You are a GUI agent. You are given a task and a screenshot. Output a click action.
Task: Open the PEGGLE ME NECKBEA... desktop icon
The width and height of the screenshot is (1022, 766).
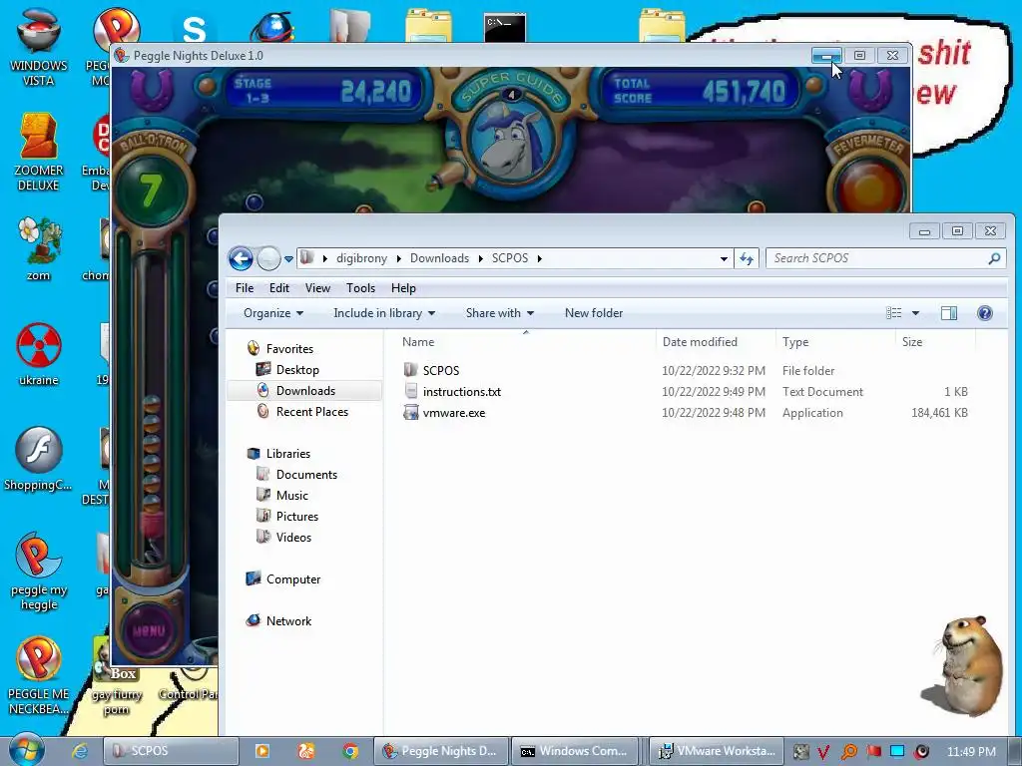pyautogui.click(x=39, y=675)
